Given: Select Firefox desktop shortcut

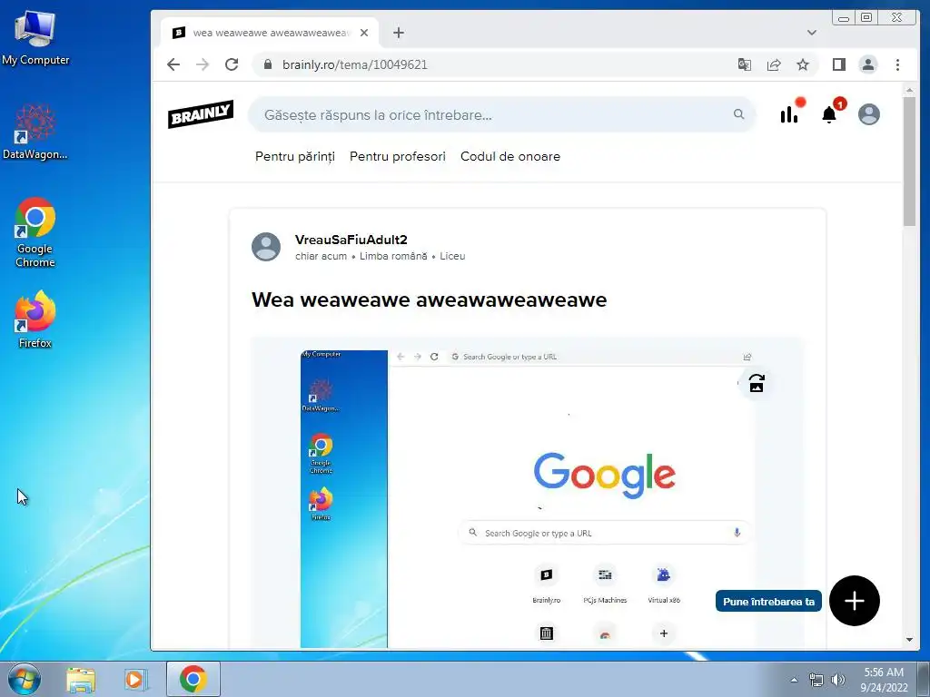Looking at the screenshot, I should (35, 319).
